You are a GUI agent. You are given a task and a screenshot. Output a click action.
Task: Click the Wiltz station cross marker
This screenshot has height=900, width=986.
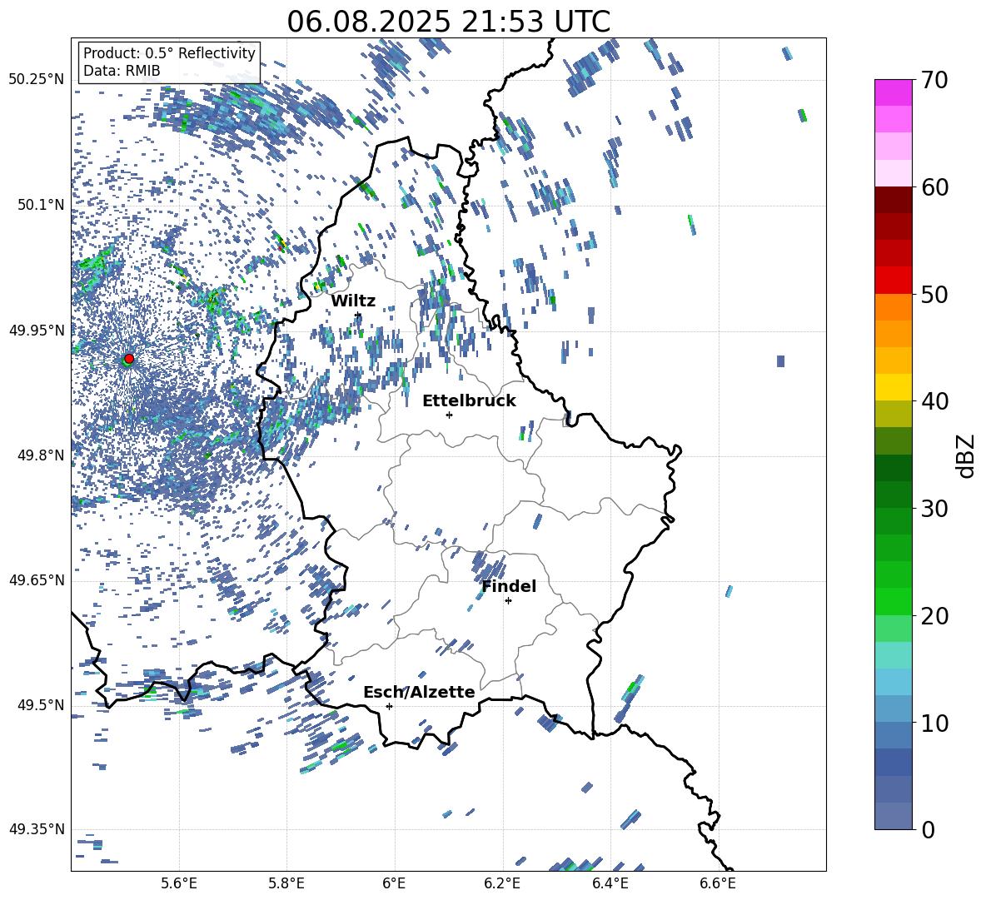(x=358, y=315)
